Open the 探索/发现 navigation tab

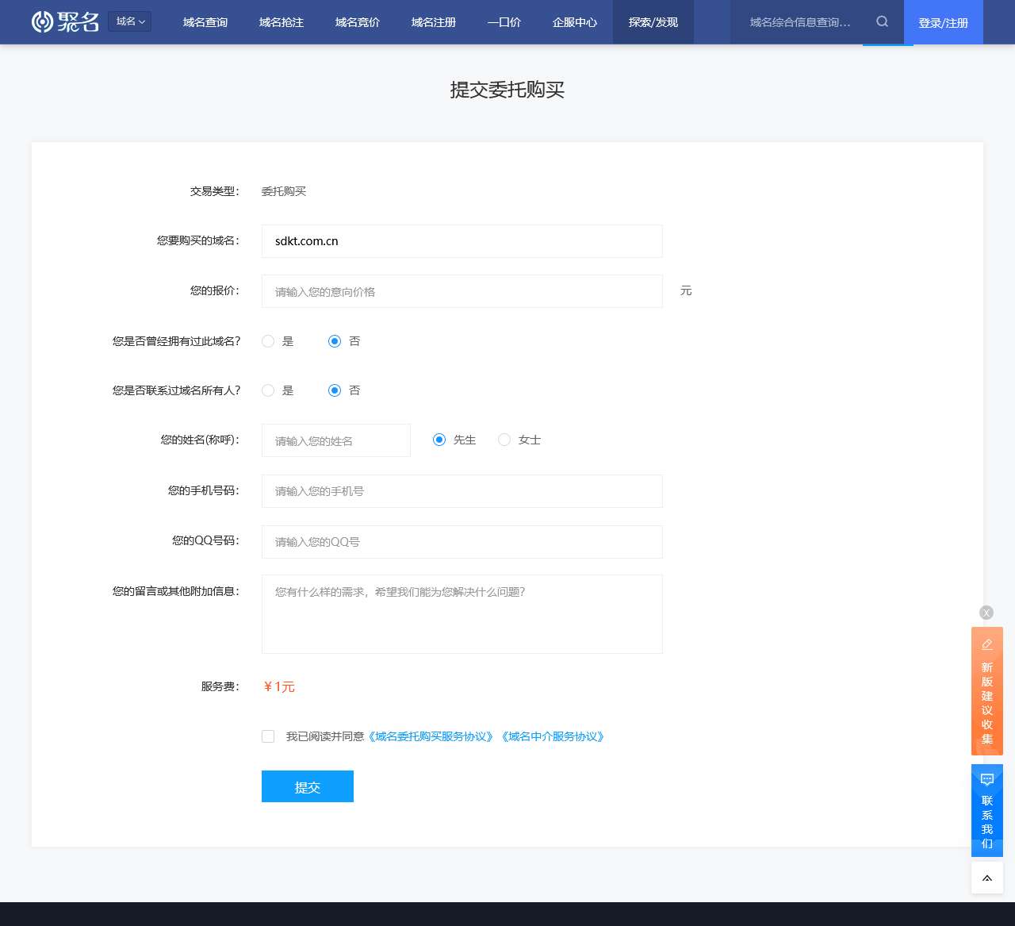(653, 22)
